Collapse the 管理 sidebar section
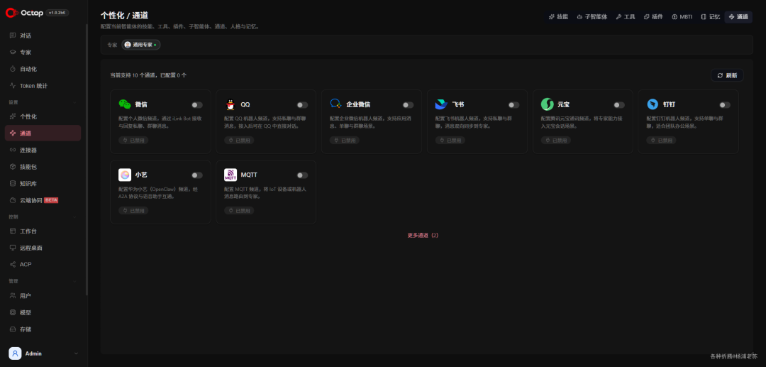This screenshot has width=766, height=367. 74,282
